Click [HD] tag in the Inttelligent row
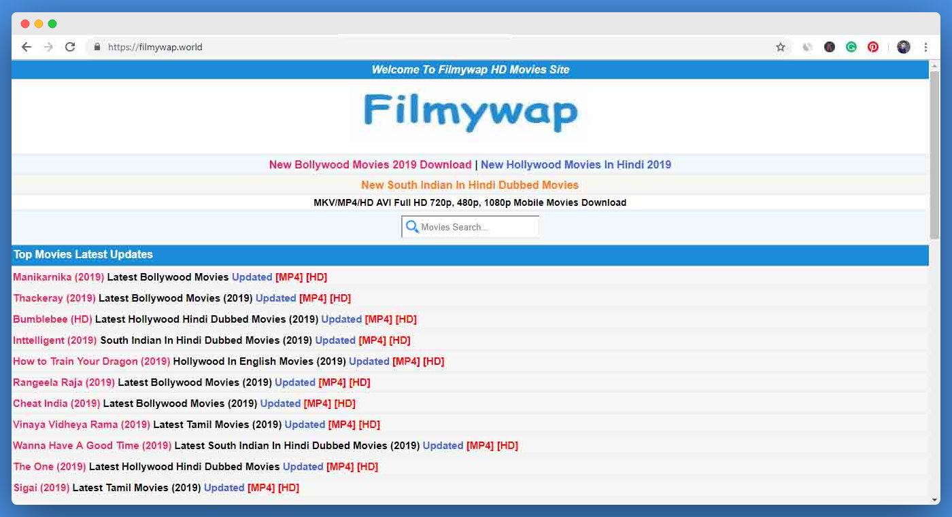 click(x=400, y=340)
